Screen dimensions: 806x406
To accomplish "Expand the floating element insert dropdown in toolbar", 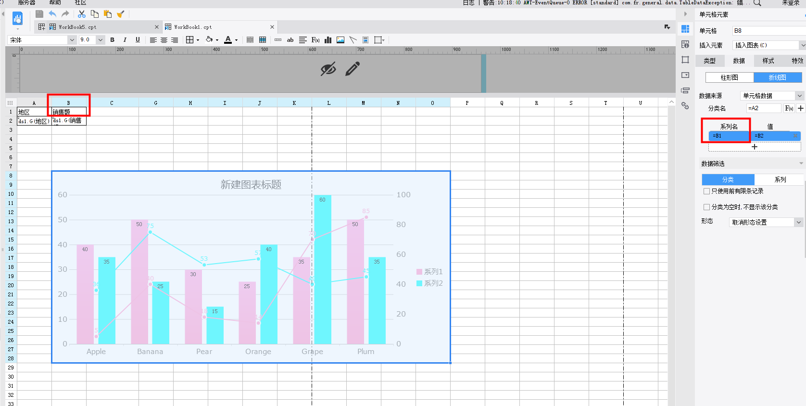I will [383, 40].
